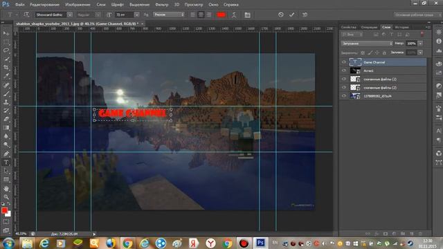Select the Crop tool

[x=6, y=68]
